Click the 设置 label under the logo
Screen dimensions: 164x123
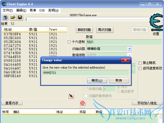[x=156, y=34]
